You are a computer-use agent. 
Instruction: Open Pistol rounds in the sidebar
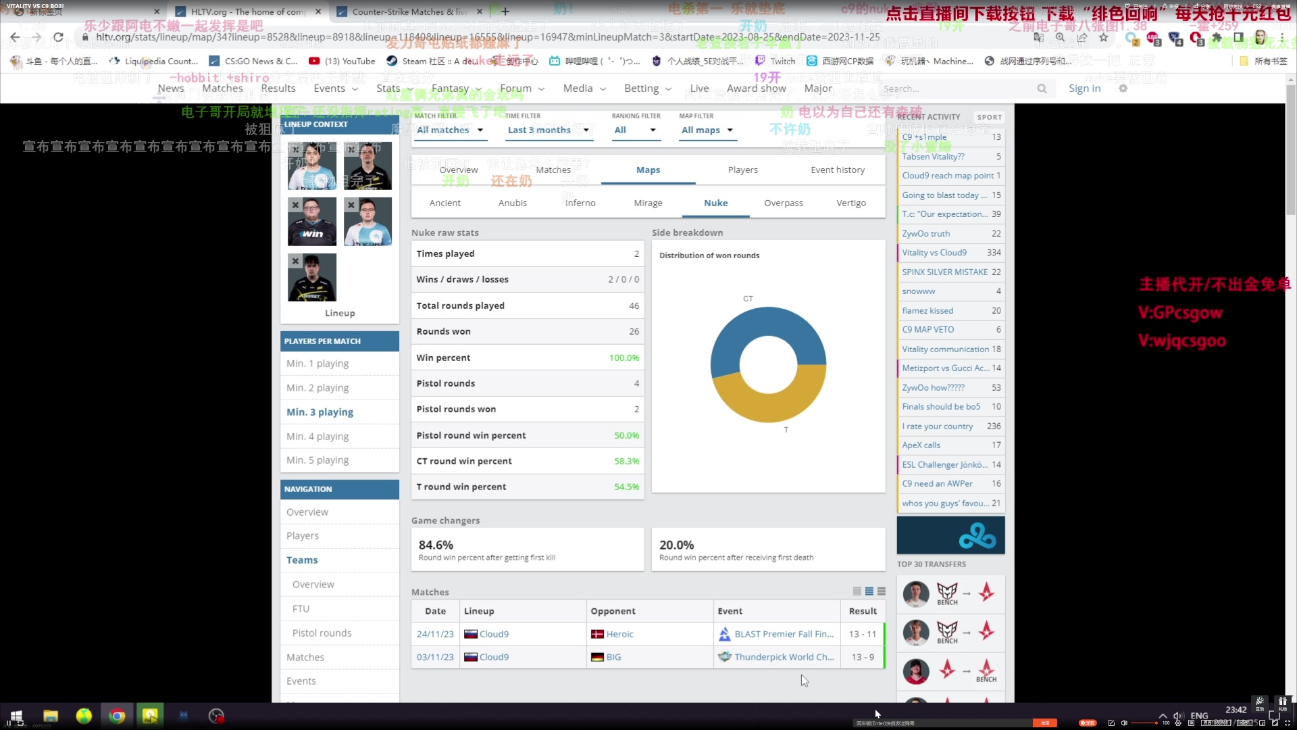322,633
